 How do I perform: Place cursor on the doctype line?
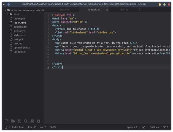coord(63,15)
